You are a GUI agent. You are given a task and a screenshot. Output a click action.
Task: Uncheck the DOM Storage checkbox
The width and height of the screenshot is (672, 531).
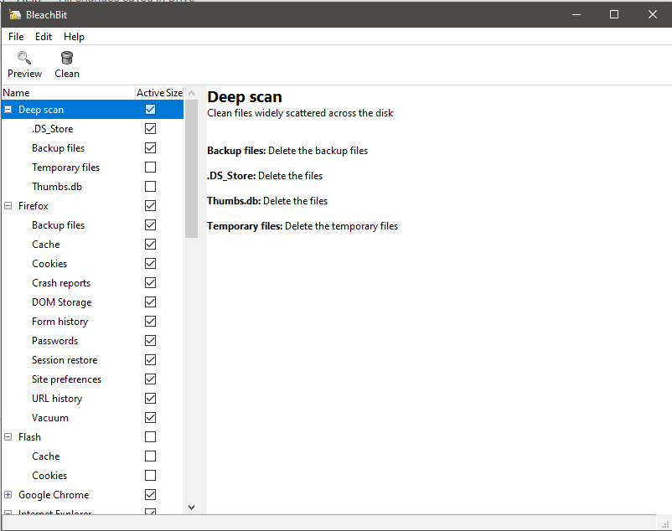[x=151, y=302]
